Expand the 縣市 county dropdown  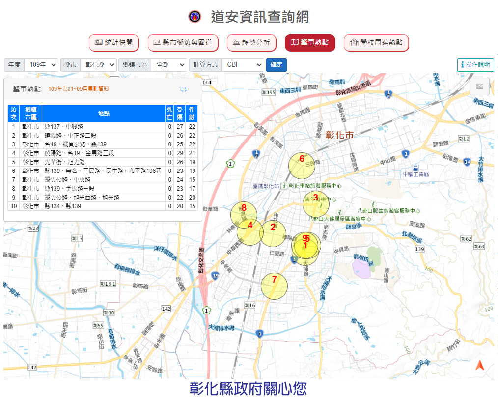98,65
